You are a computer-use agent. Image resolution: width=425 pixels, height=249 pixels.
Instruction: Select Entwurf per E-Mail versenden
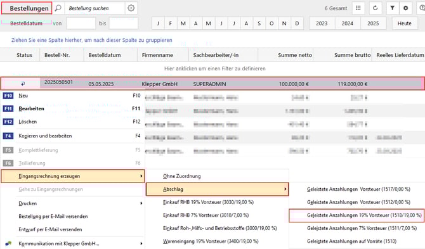[x=73, y=229]
